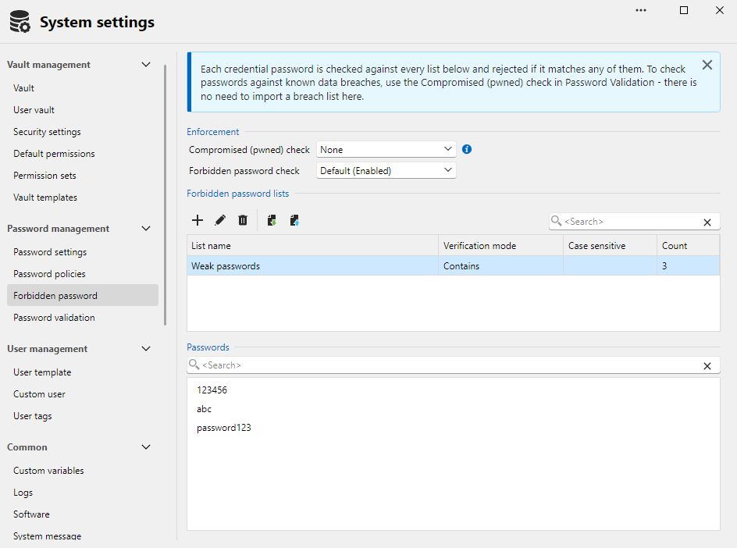This screenshot has width=737, height=548.
Task: Clear the Passwords search field
Action: (x=707, y=366)
